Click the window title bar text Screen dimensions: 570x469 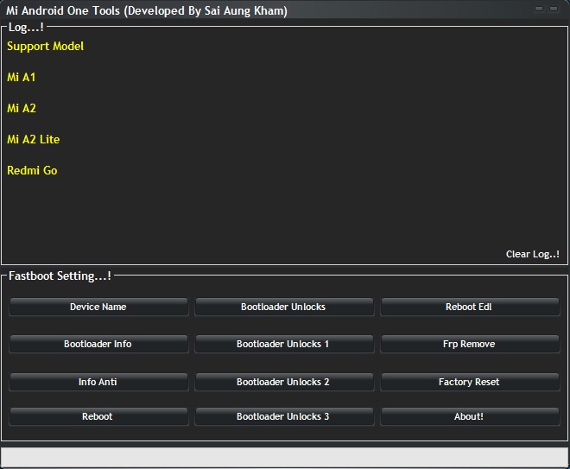[147, 10]
